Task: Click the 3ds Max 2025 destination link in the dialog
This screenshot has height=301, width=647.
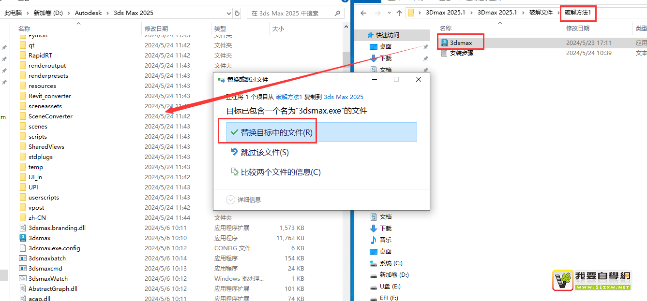Action: (344, 97)
